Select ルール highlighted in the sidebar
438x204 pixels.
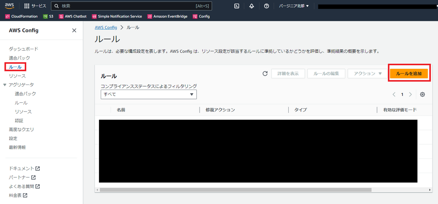[x=15, y=67]
